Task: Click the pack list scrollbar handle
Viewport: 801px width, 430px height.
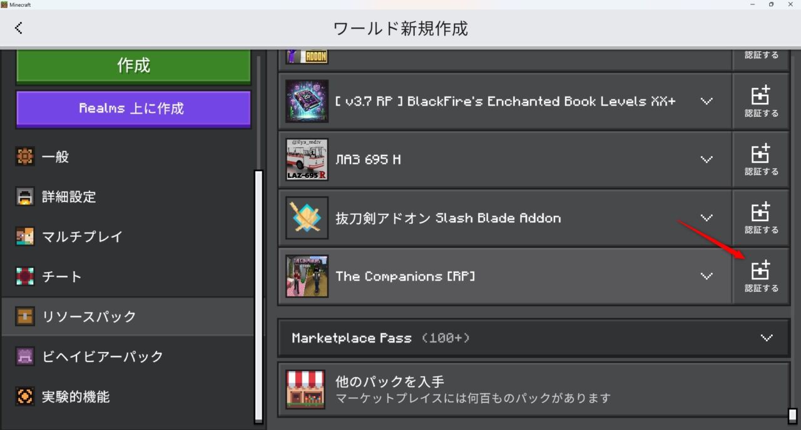Action: click(793, 416)
